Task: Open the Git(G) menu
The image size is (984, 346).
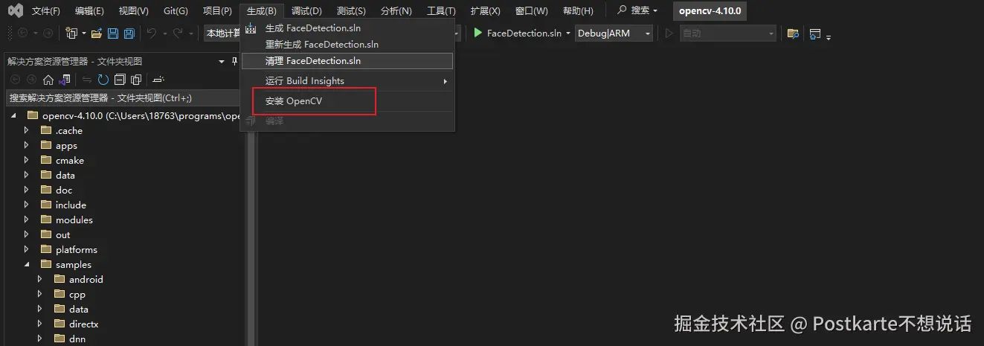Action: tap(176, 11)
